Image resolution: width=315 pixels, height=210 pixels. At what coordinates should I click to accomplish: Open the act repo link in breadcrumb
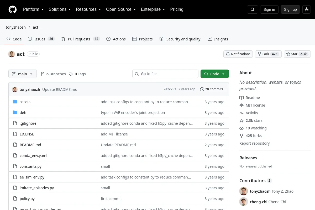coord(35,27)
